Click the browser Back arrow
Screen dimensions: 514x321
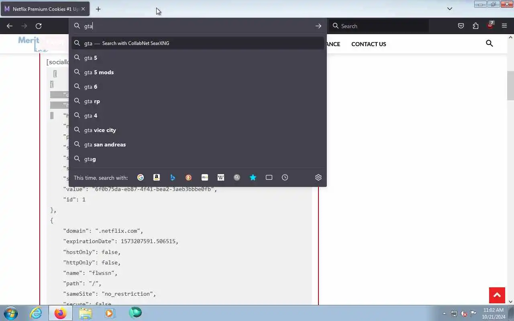click(10, 26)
